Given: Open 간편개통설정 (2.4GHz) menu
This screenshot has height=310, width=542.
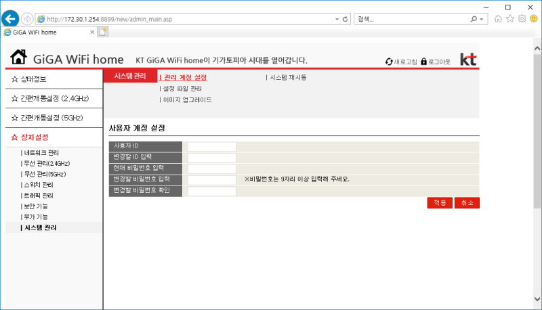Looking at the screenshot, I should [54, 98].
